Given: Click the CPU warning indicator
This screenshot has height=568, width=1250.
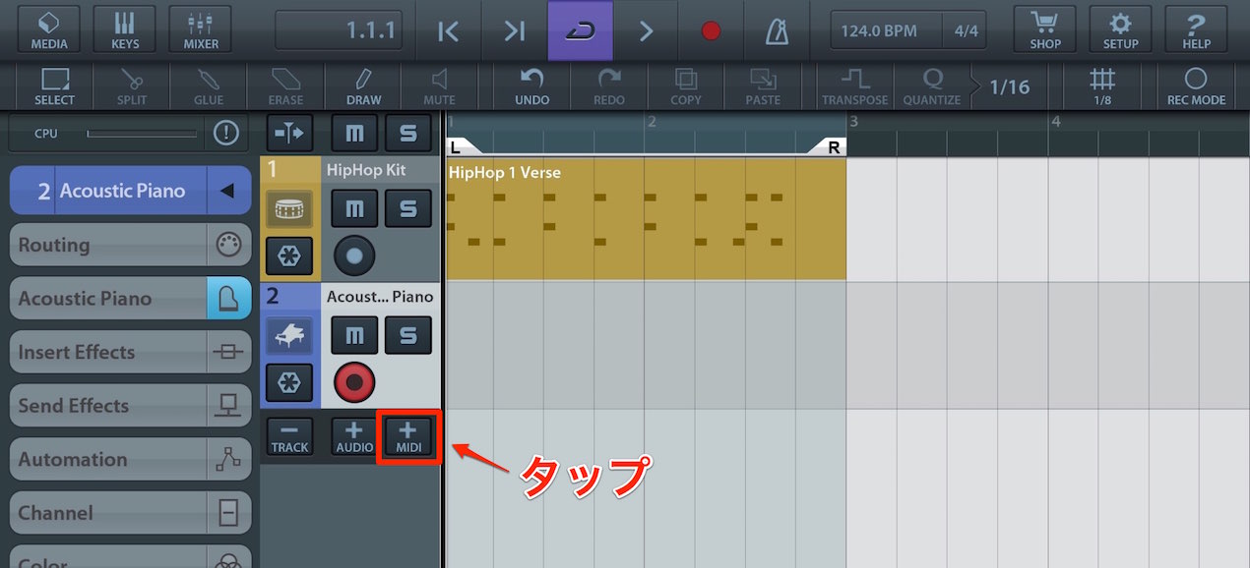Looking at the screenshot, I should pyautogui.click(x=226, y=134).
